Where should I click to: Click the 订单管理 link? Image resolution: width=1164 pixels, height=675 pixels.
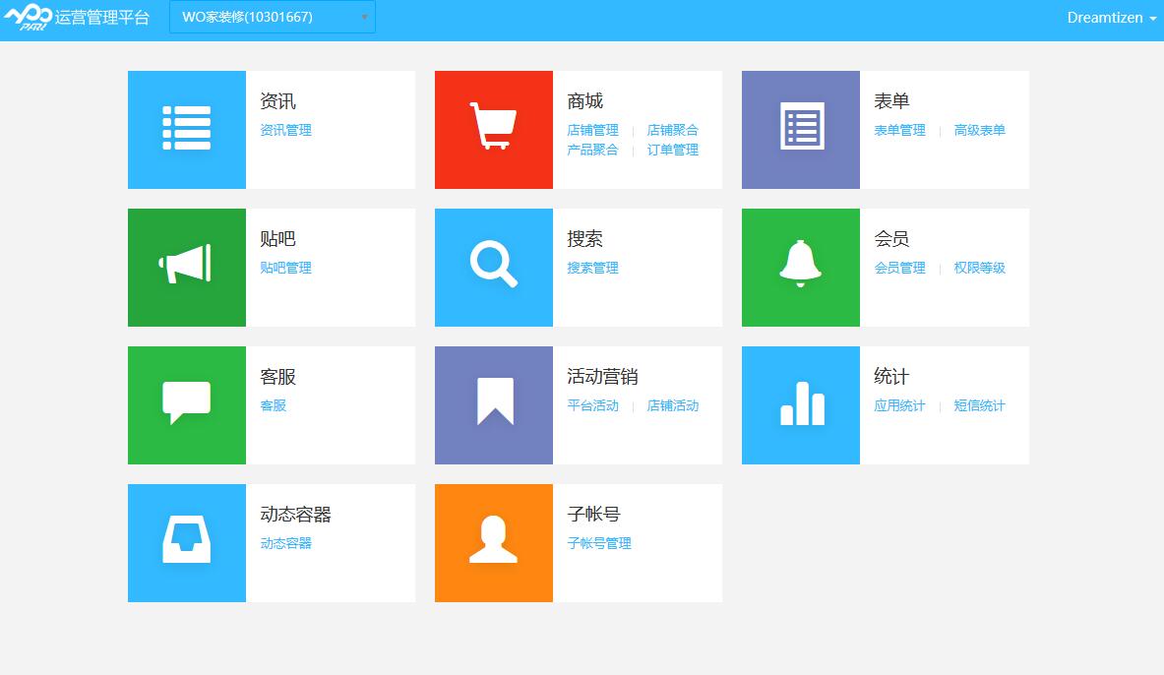tap(672, 150)
